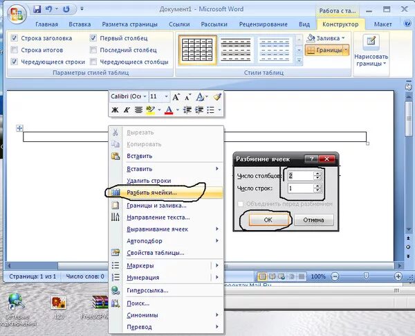
Task: Toggle Строка заголовка checkbox
Action: click(14, 38)
